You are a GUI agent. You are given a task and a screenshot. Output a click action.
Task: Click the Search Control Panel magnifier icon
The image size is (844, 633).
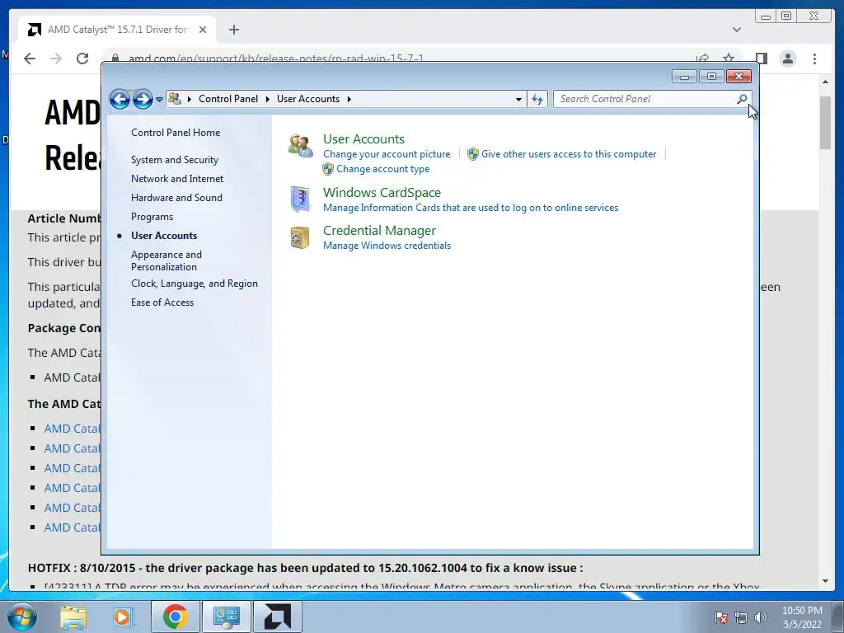pyautogui.click(x=742, y=99)
